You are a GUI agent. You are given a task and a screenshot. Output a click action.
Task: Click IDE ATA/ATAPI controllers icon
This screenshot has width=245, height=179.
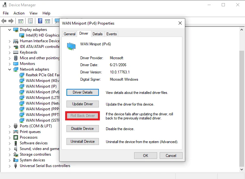point(16,47)
